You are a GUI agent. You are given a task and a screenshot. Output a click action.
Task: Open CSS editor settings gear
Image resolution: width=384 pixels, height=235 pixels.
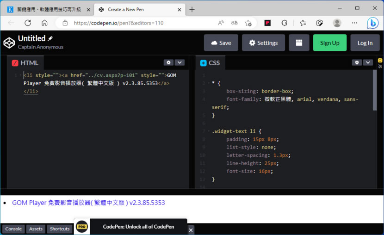pyautogui.click(x=357, y=62)
